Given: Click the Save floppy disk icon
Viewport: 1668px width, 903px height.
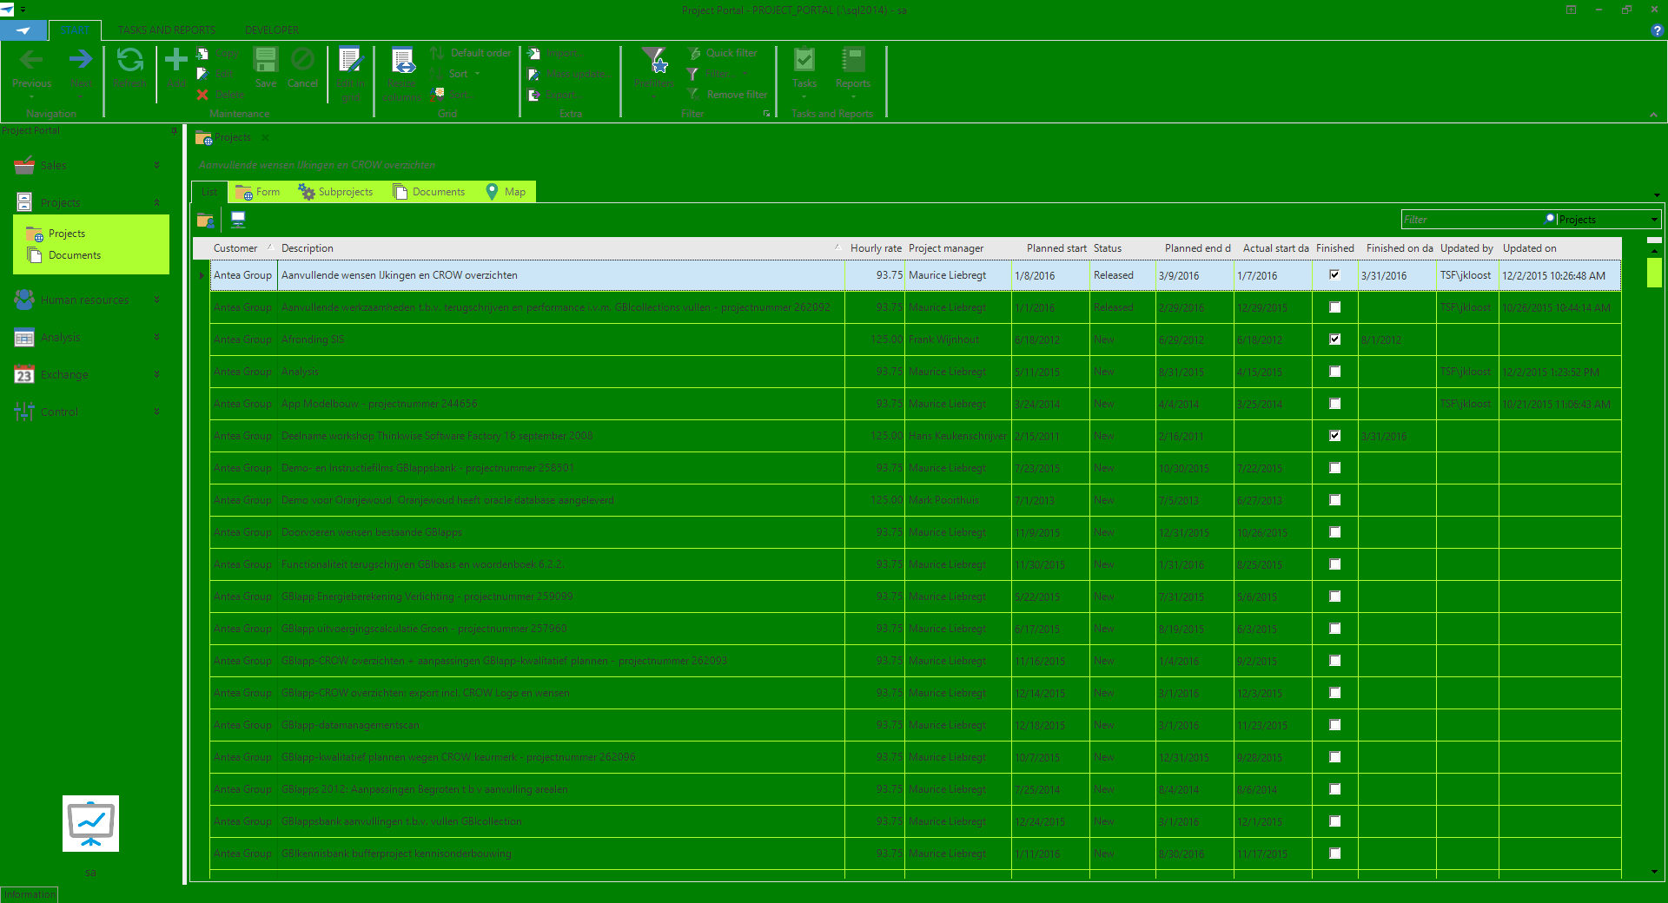Looking at the screenshot, I should (265, 61).
